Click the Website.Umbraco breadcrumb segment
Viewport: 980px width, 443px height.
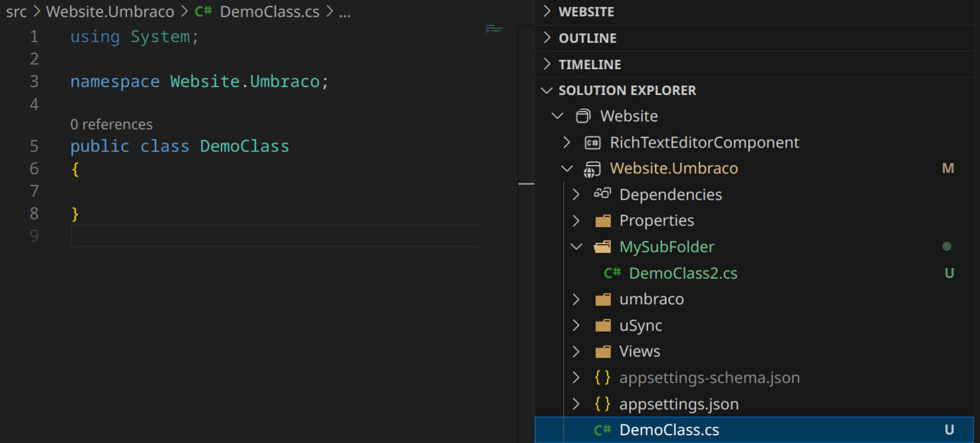110,12
